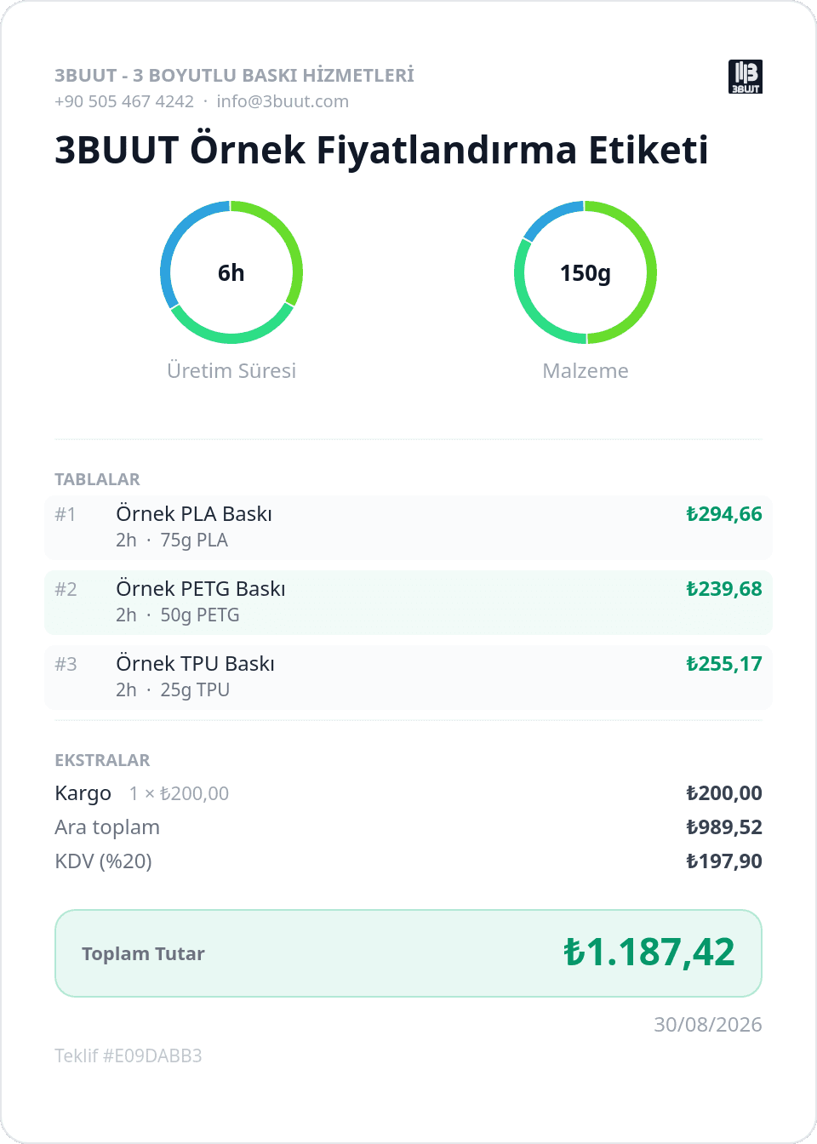Select the Örnek TPU Baskı row
Screen dimensions: 817x1144
click(x=408, y=677)
